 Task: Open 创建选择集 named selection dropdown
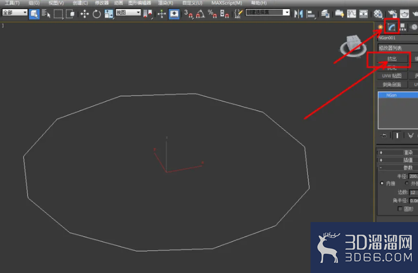[x=268, y=12]
